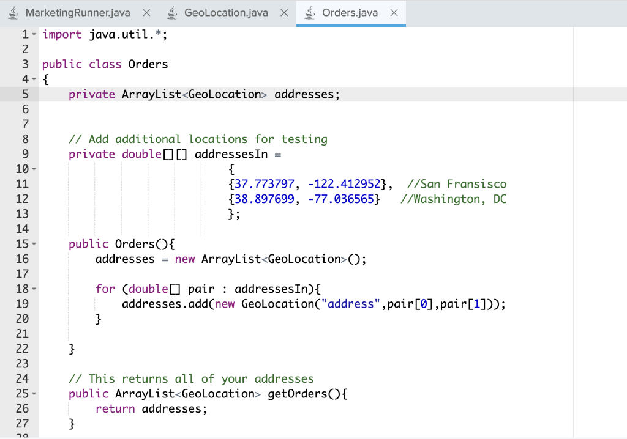This screenshot has height=439, width=627.
Task: Click the Java icon on MarketingRunner.java tab
Action: (x=13, y=13)
